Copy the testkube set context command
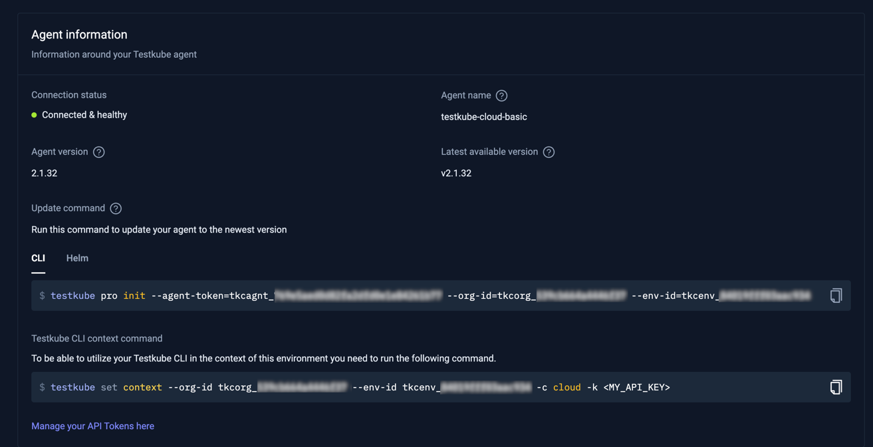The image size is (873, 447). pos(836,387)
